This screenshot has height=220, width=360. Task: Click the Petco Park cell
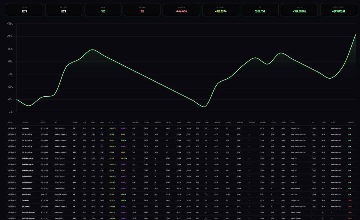294,194
